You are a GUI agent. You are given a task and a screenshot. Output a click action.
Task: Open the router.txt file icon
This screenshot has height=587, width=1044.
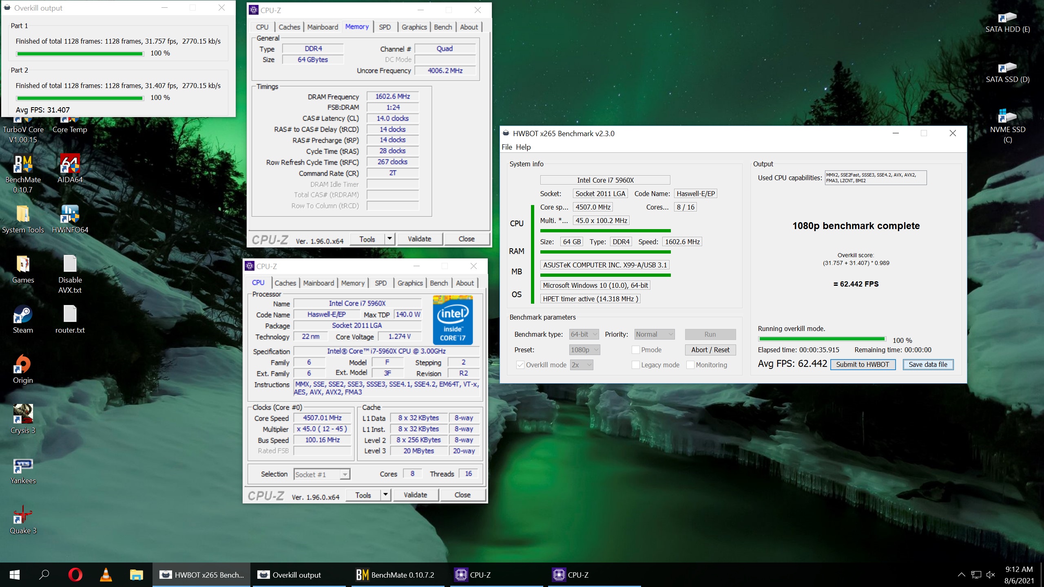pos(70,320)
